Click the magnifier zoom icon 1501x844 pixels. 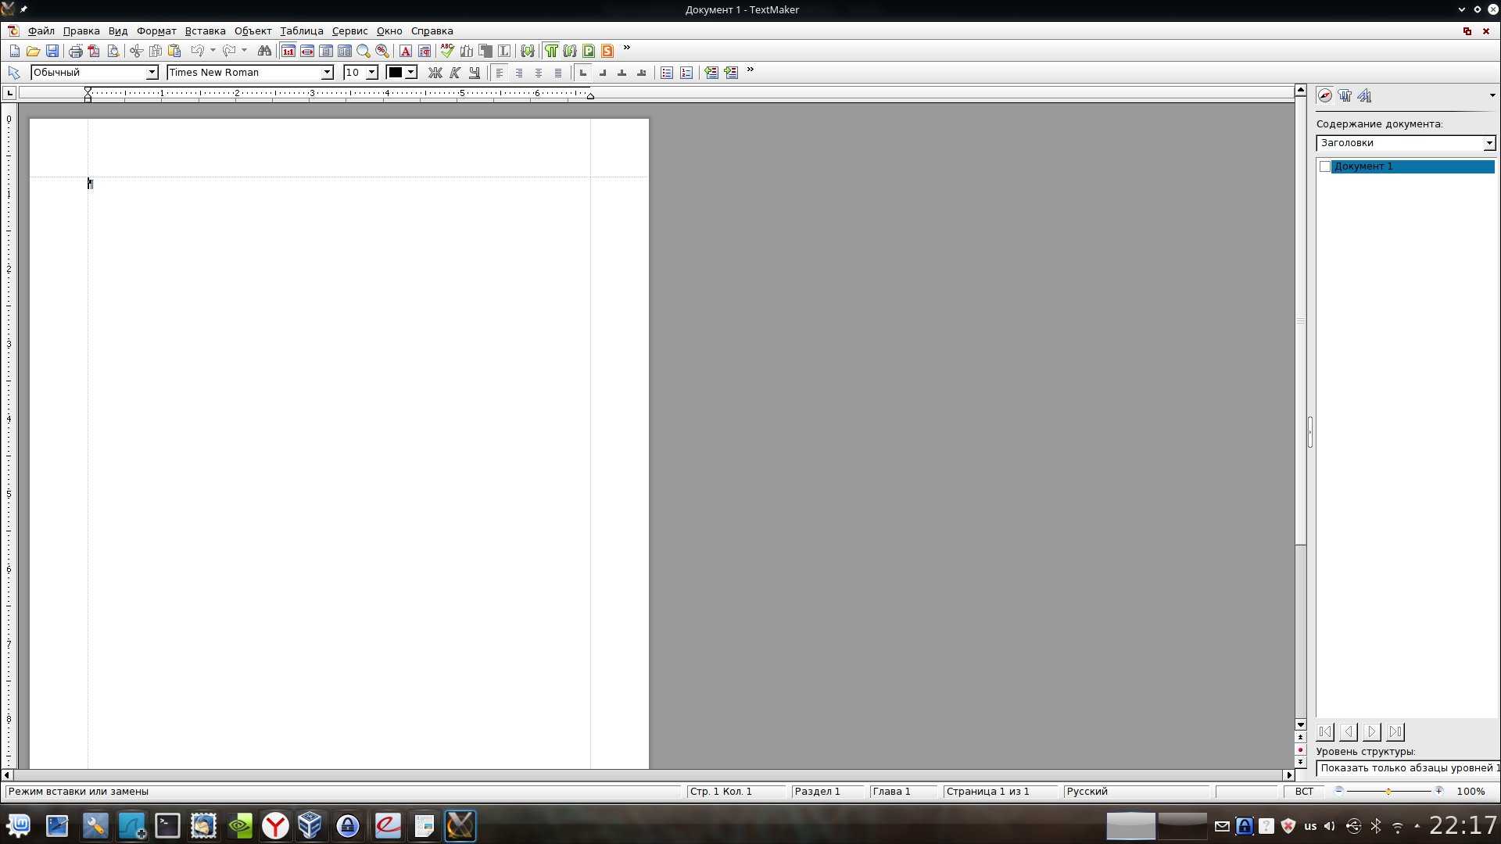tap(364, 51)
